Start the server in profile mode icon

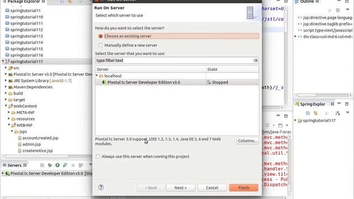click(x=65, y=165)
